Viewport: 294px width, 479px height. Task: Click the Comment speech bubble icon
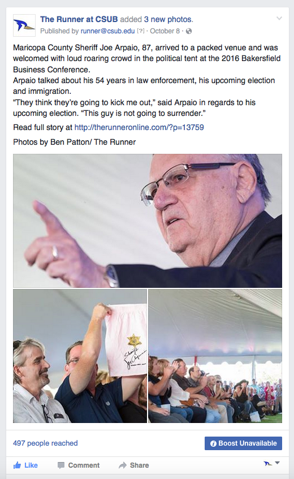coord(61,465)
